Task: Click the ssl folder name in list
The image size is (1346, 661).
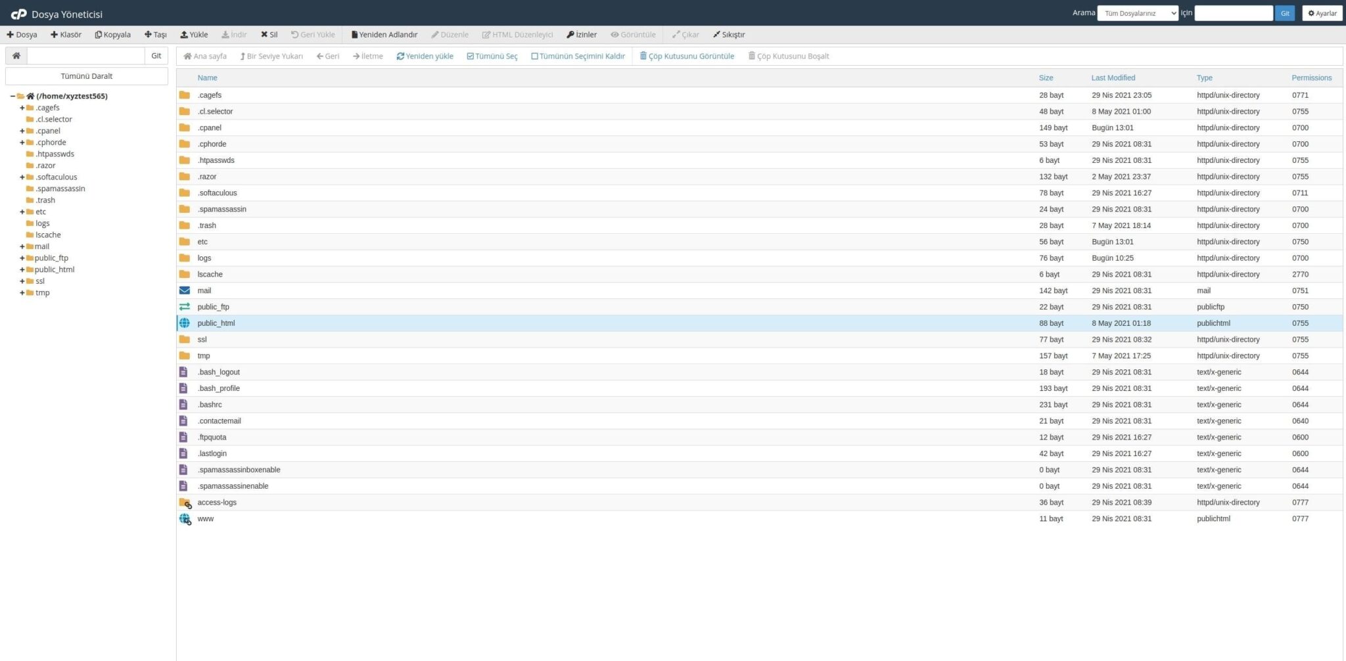Action: pyautogui.click(x=202, y=340)
